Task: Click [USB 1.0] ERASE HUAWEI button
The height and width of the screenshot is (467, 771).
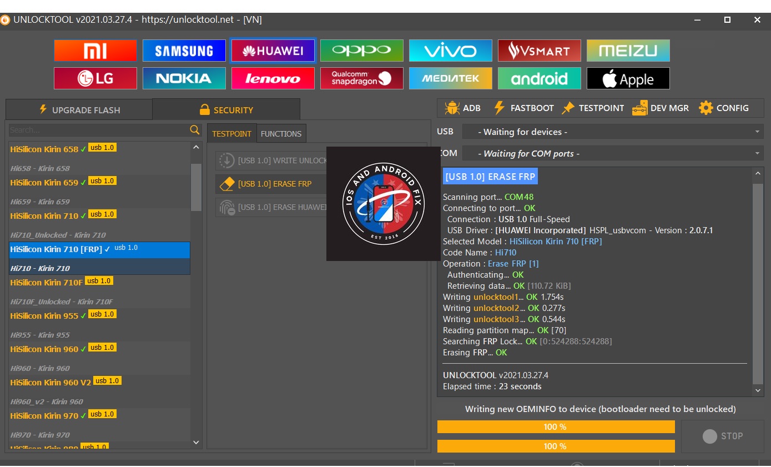Action: click(x=271, y=207)
